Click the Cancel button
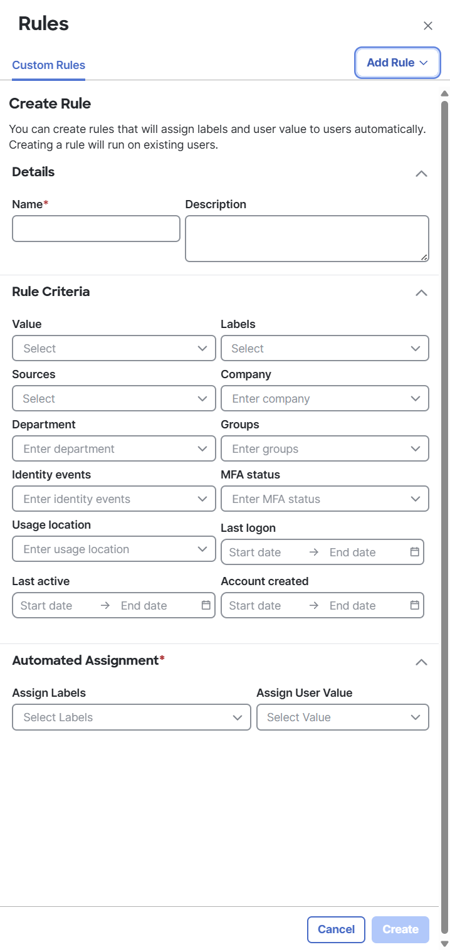The height and width of the screenshot is (952, 450). pyautogui.click(x=336, y=929)
